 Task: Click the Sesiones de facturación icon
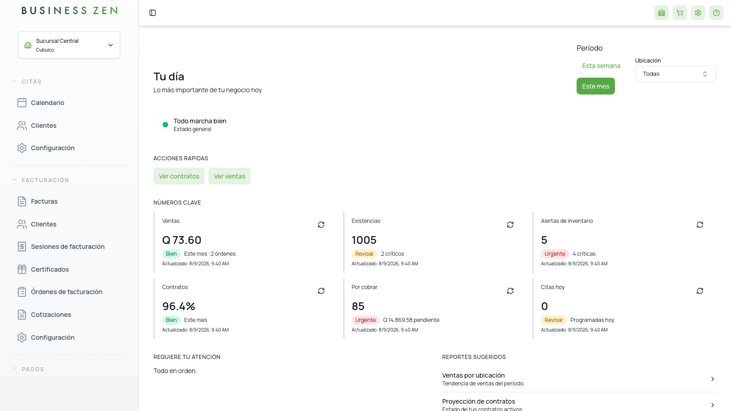pyautogui.click(x=22, y=247)
